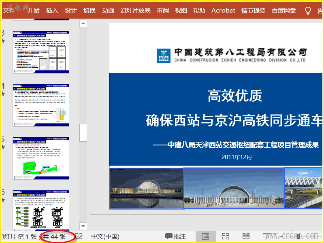
Task: Open the Acrobat ribbon tab
Action: (223, 11)
